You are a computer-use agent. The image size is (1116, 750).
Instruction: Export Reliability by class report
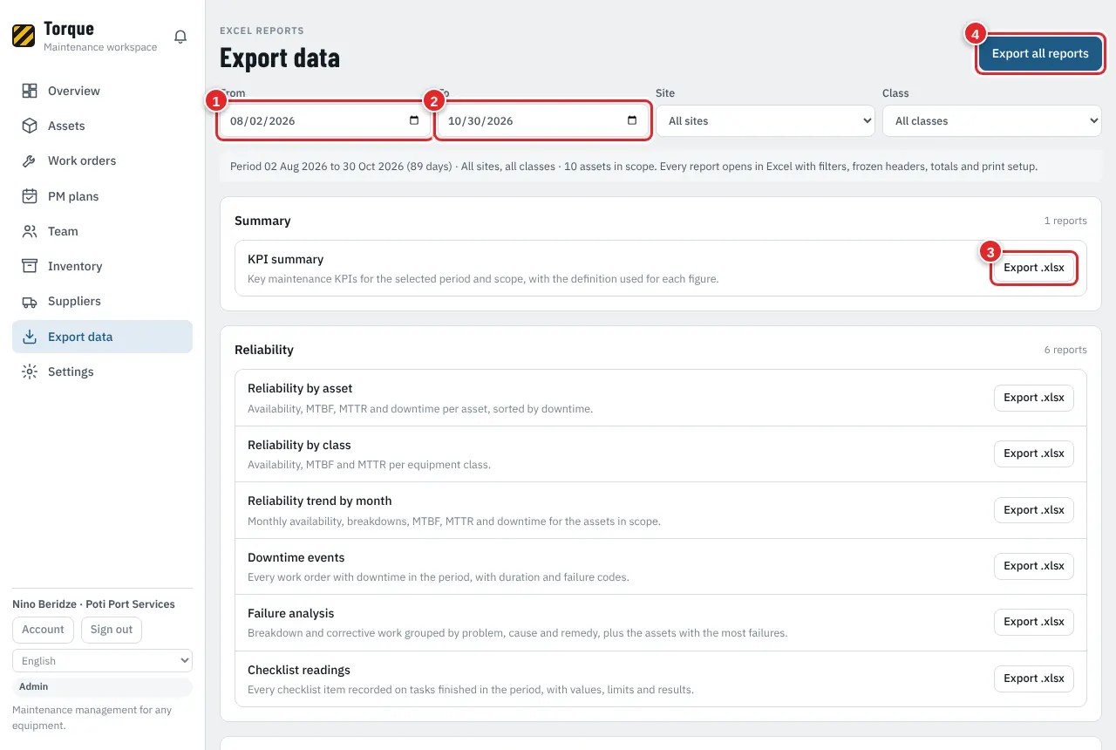(1034, 453)
